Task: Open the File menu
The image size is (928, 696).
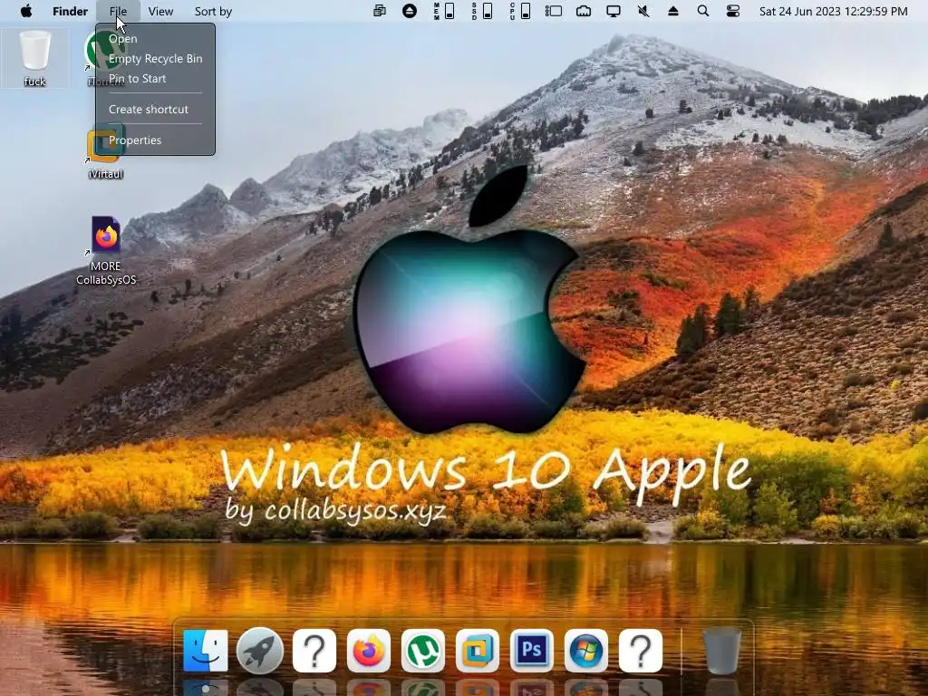Action: [118, 11]
